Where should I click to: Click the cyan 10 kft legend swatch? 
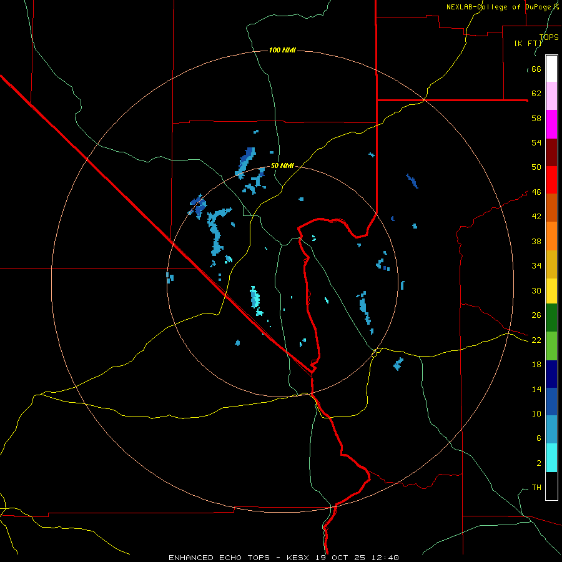pyautogui.click(x=551, y=458)
